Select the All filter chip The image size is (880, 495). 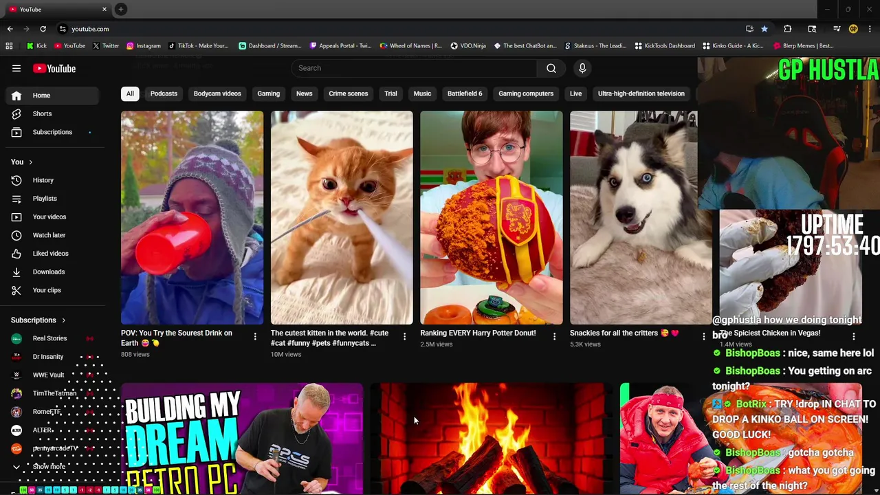(x=130, y=93)
